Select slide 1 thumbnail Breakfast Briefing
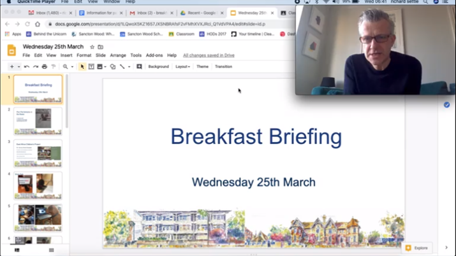Image resolution: width=456 pixels, height=256 pixels. [x=38, y=89]
